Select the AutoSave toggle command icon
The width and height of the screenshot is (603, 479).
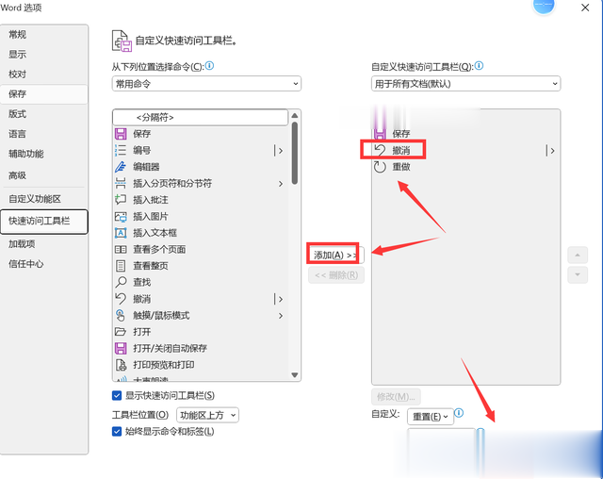click(121, 348)
